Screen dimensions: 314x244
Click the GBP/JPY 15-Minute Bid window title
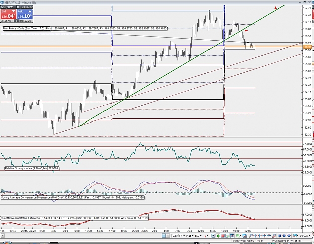pos(21,2)
